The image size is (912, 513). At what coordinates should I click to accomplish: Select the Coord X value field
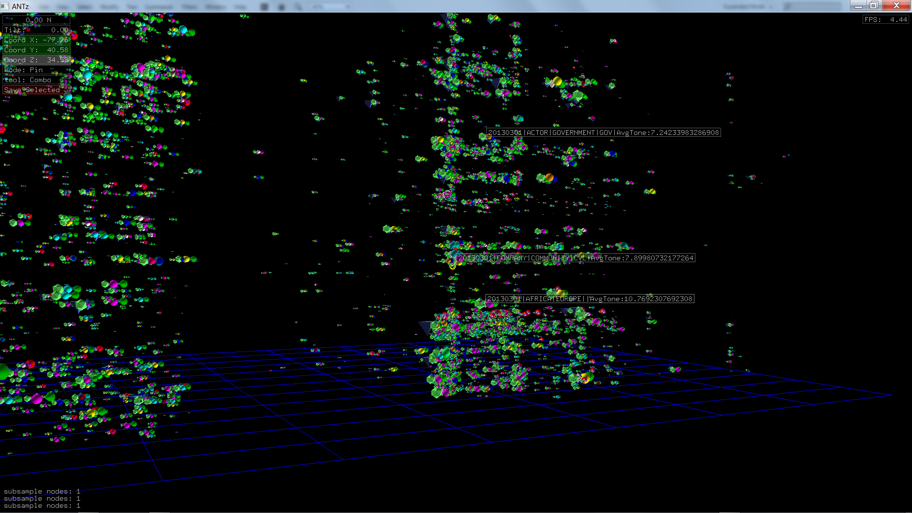[36, 40]
